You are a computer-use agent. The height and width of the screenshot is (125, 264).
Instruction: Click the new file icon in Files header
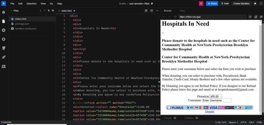pyautogui.click(x=49, y=10)
